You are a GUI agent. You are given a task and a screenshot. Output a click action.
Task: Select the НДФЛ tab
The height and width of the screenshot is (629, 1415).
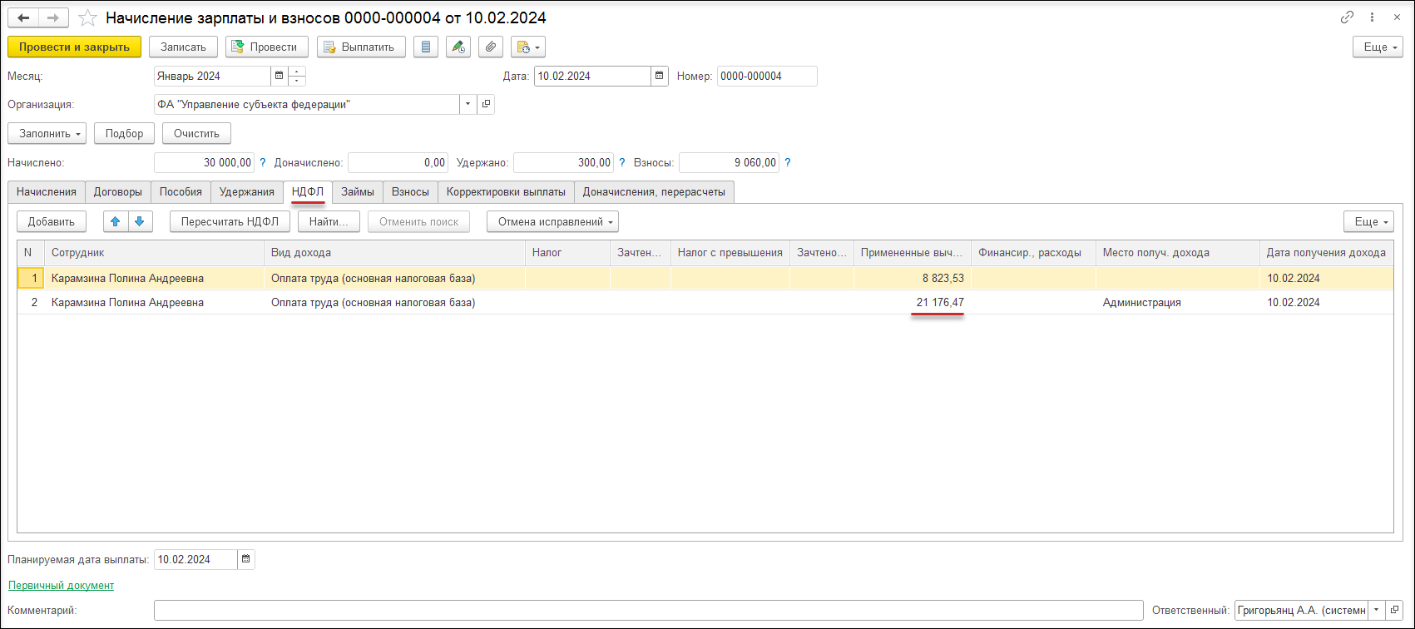point(308,191)
